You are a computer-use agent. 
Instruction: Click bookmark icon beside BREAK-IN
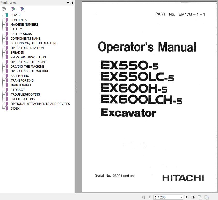point(7,52)
